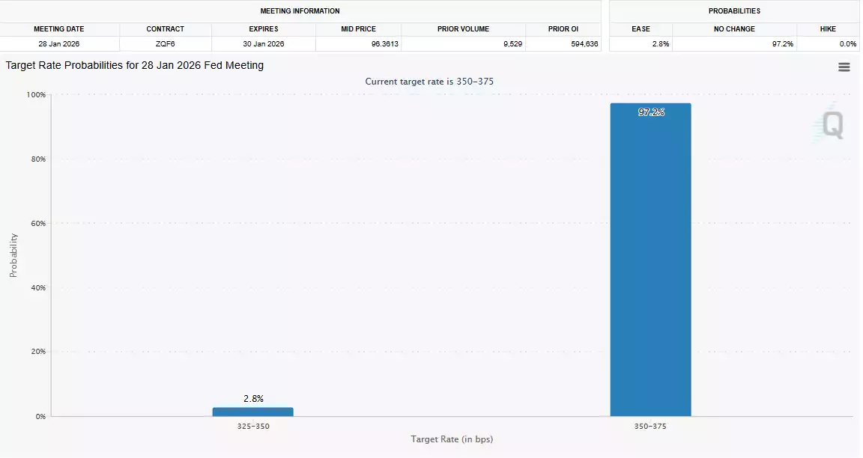Click the ZQF6 contract cell
The image size is (863, 458).
(x=166, y=43)
